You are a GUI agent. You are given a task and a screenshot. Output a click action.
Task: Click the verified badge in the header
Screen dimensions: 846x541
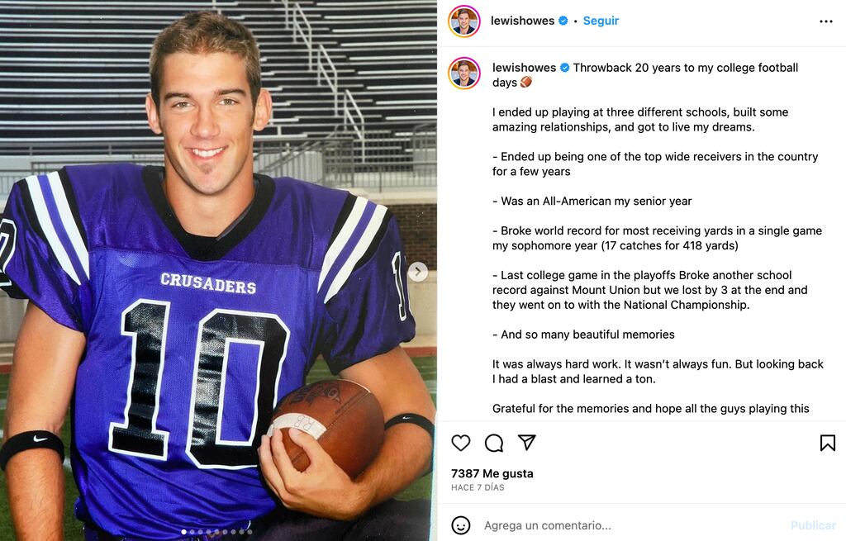tap(563, 21)
